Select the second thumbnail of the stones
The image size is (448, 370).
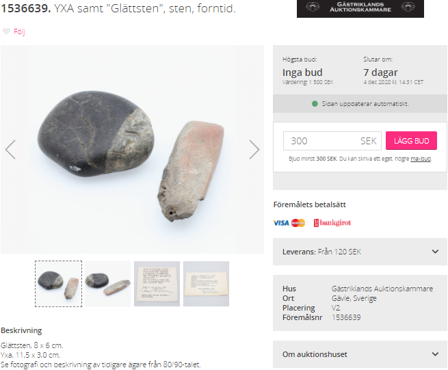click(x=107, y=284)
